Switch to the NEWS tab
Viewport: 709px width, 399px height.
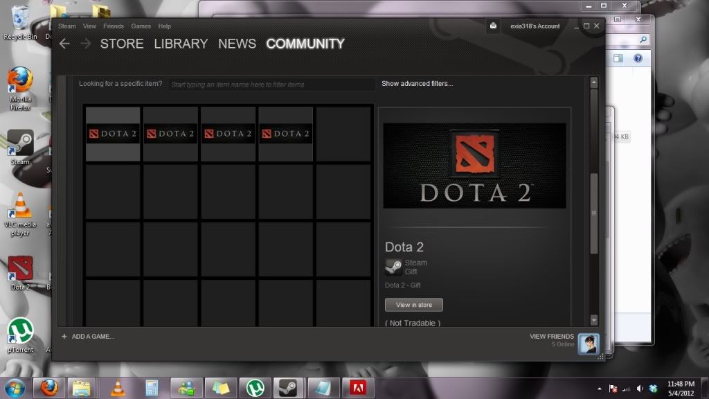237,44
